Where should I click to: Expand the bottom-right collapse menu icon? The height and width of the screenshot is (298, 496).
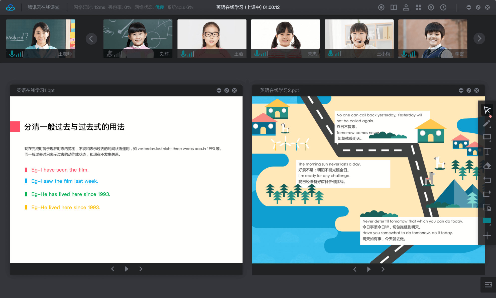(488, 284)
